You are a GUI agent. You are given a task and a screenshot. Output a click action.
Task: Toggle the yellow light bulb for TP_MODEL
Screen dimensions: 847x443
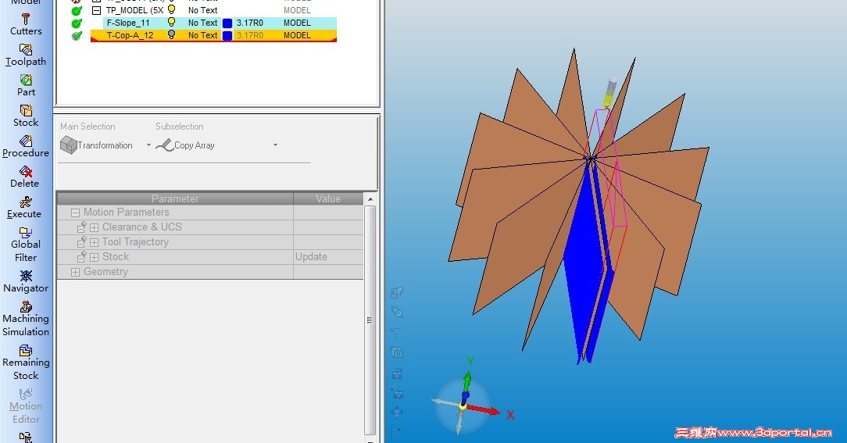point(172,9)
